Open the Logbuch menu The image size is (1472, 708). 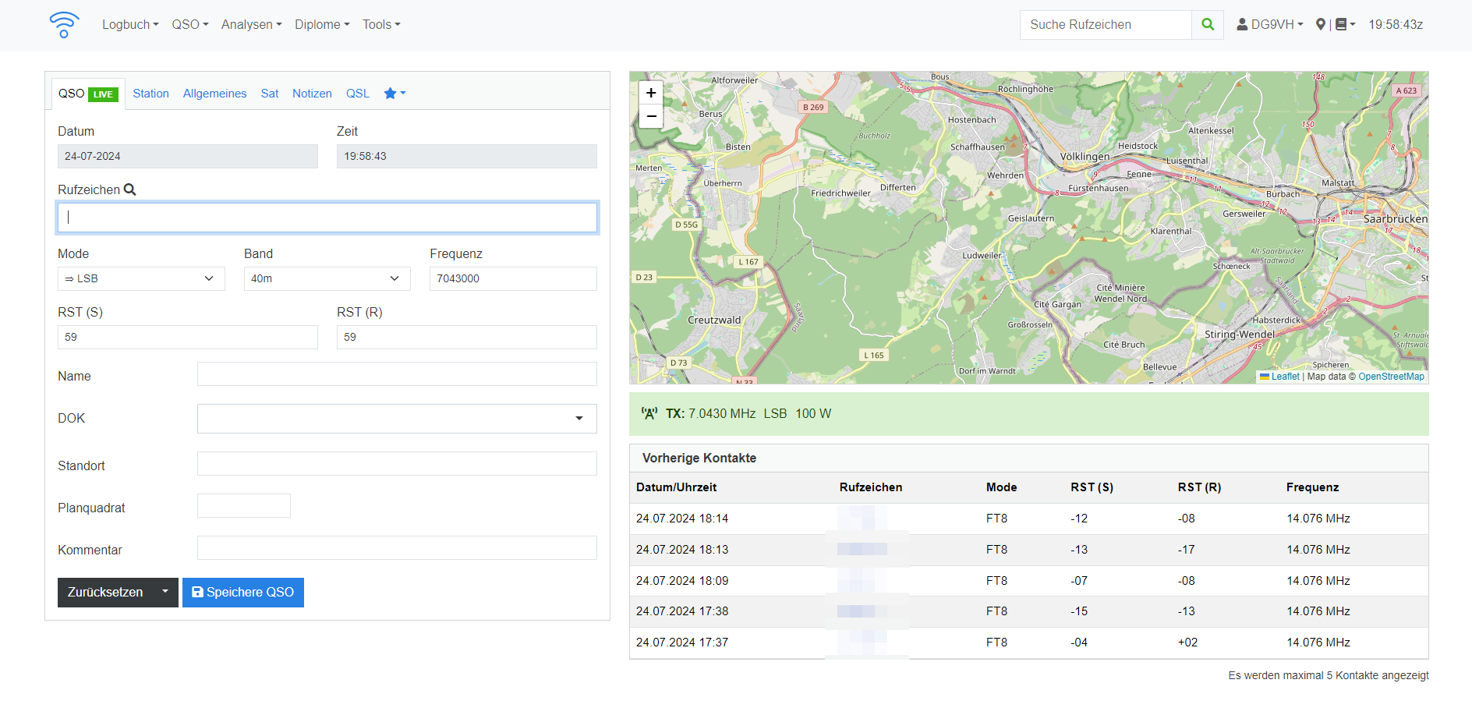(130, 25)
